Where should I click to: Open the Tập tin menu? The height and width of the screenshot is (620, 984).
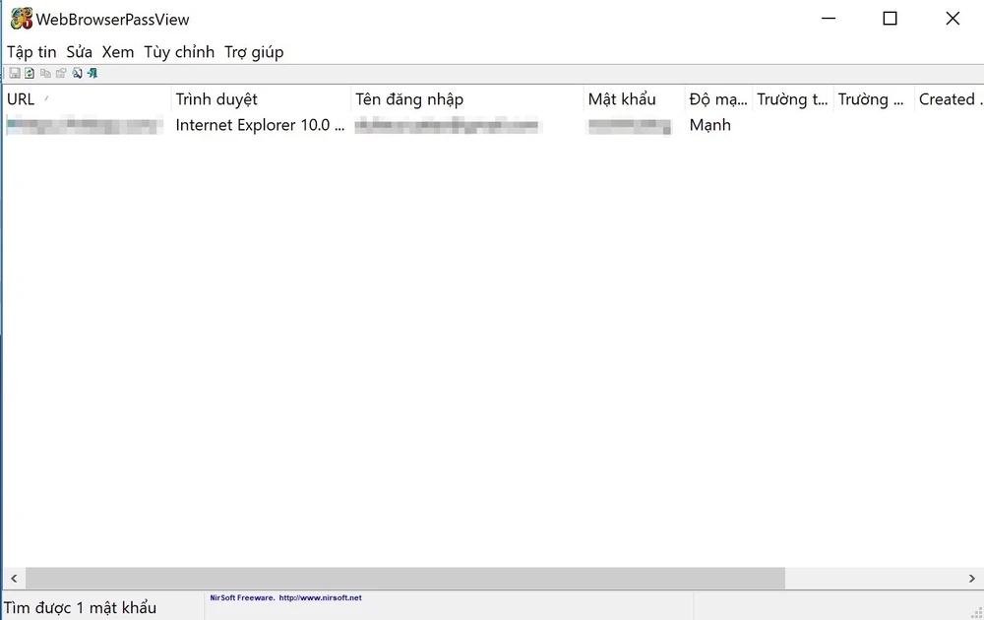coord(31,52)
